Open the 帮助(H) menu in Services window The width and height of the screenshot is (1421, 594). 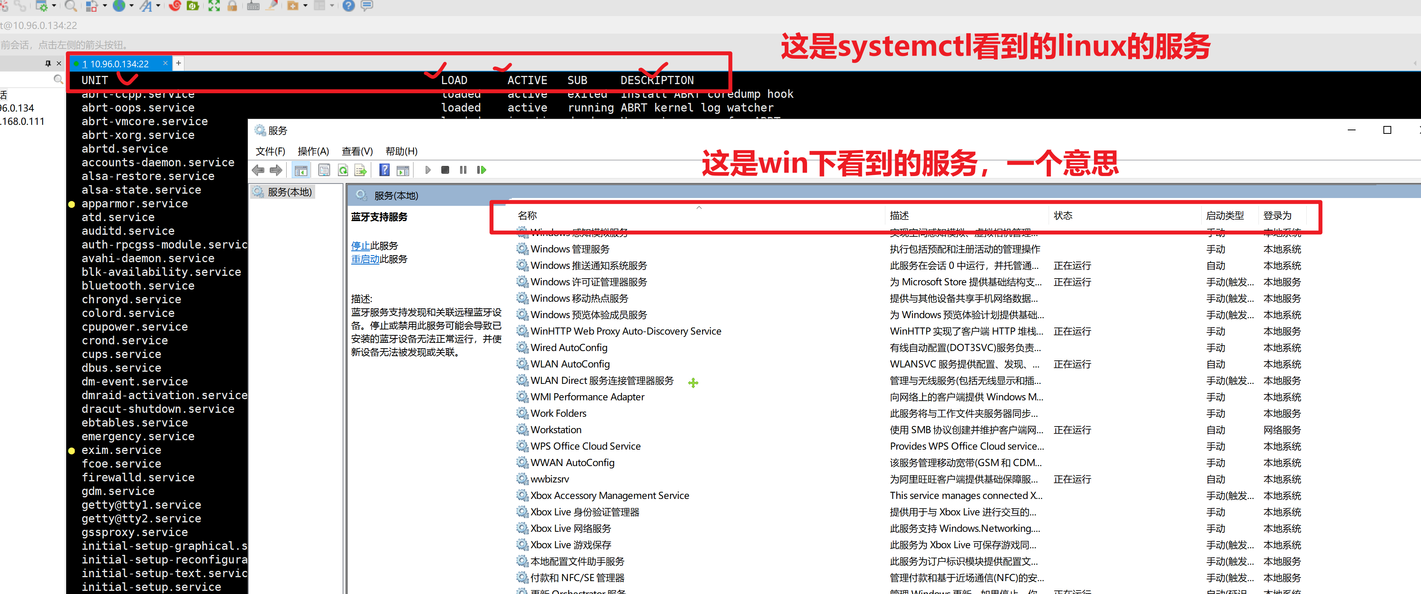coord(402,151)
